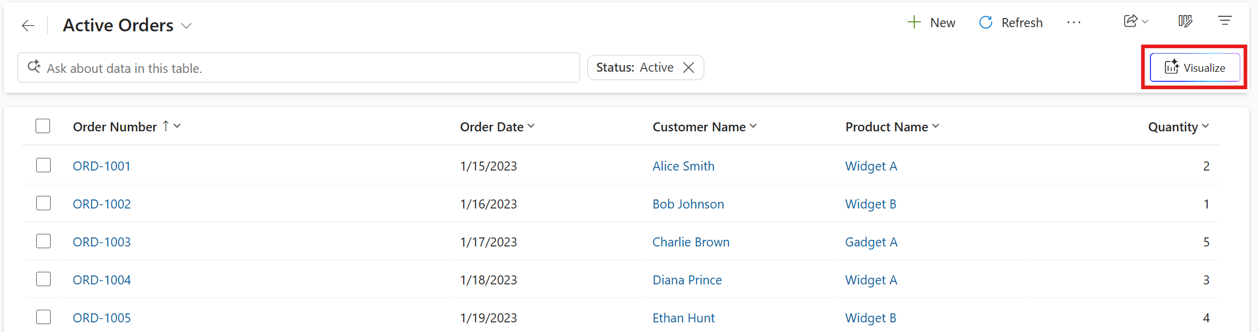The height and width of the screenshot is (332, 1259).
Task: Click the New plus icon
Action: tap(914, 23)
